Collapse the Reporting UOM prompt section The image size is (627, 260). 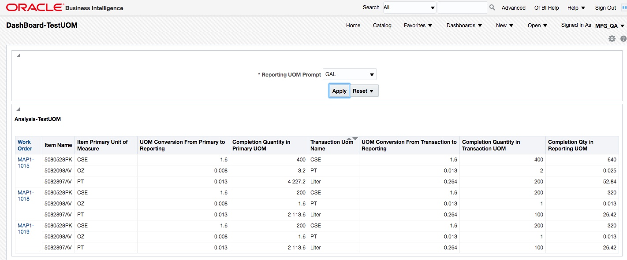(18, 56)
